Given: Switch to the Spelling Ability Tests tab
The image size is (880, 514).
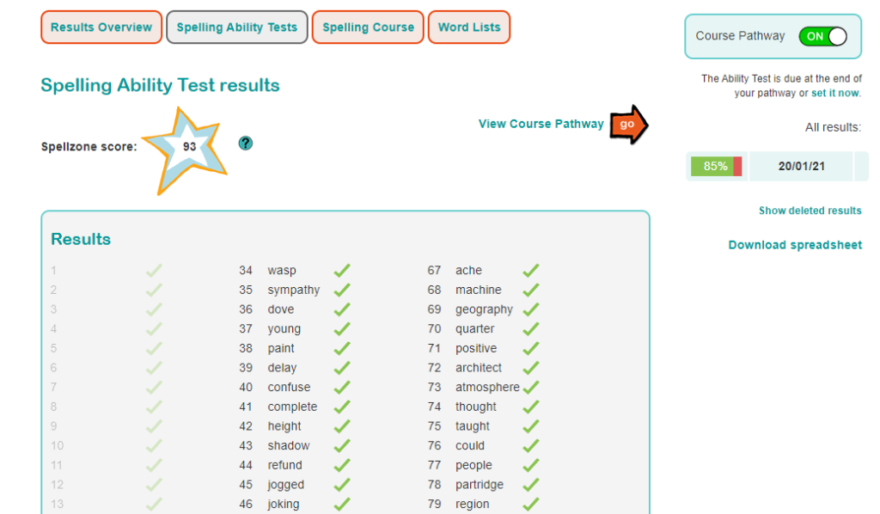Looking at the screenshot, I should [236, 27].
